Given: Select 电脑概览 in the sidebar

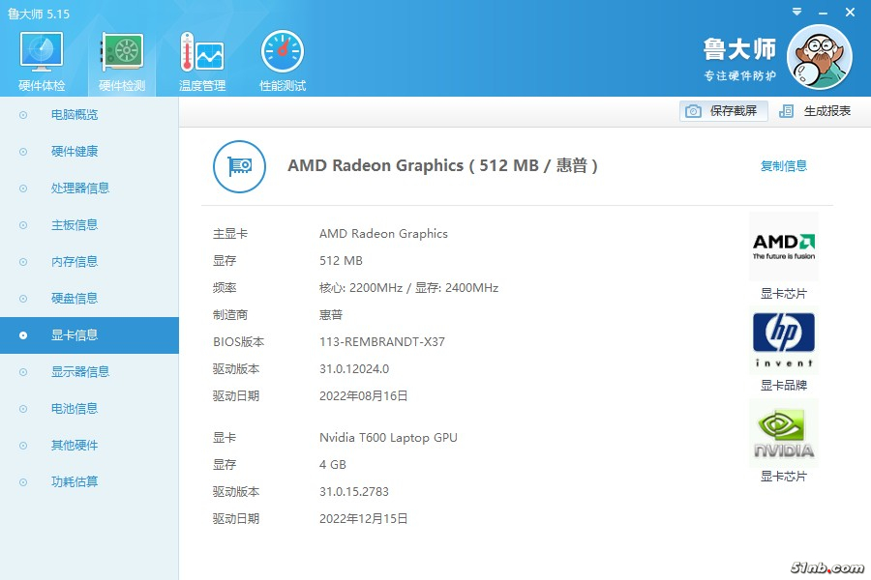Looking at the screenshot, I should 89,115.
